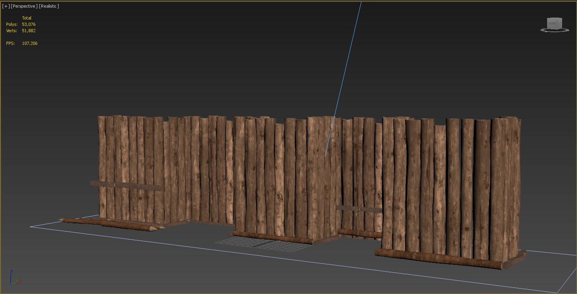This screenshot has height=294, width=577.
Task: Click the ViewCube Front face
Action: pos(552,24)
